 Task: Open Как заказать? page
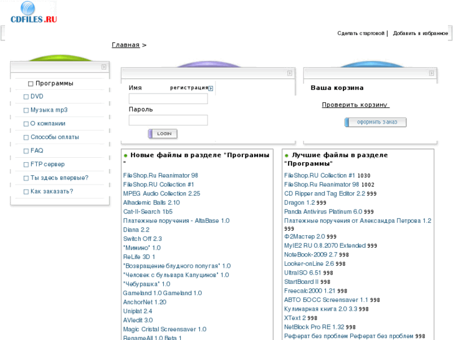coord(52,192)
